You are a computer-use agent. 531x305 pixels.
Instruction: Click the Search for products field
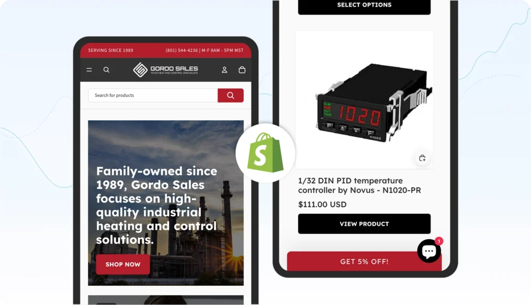153,95
